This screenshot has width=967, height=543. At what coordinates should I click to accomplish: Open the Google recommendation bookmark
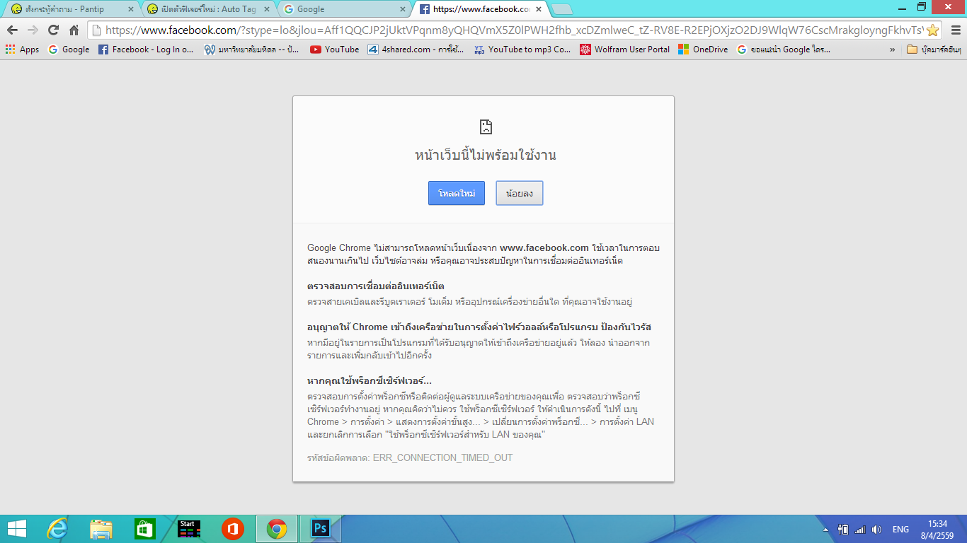[x=784, y=49]
